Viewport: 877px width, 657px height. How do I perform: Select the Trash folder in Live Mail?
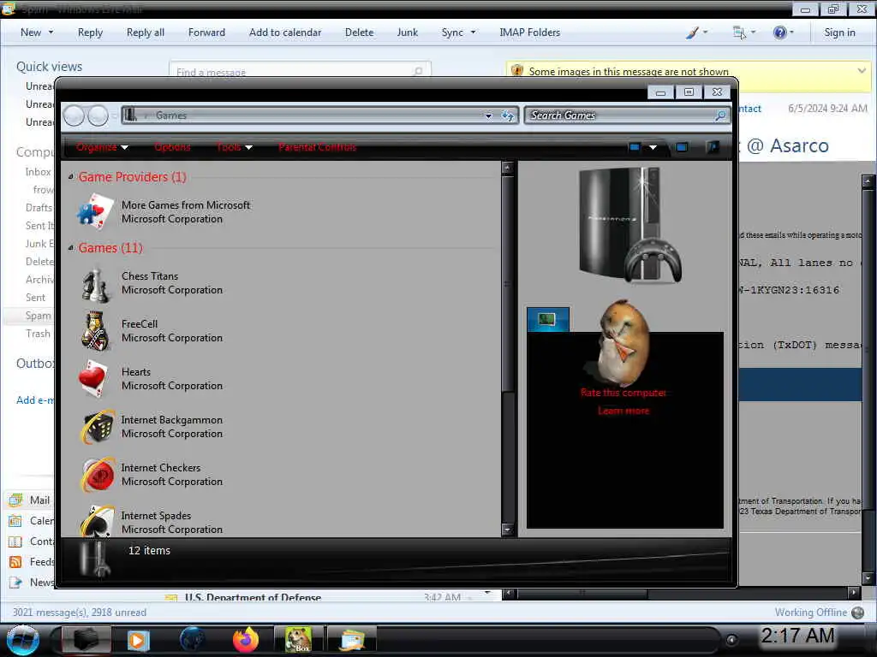pos(38,334)
